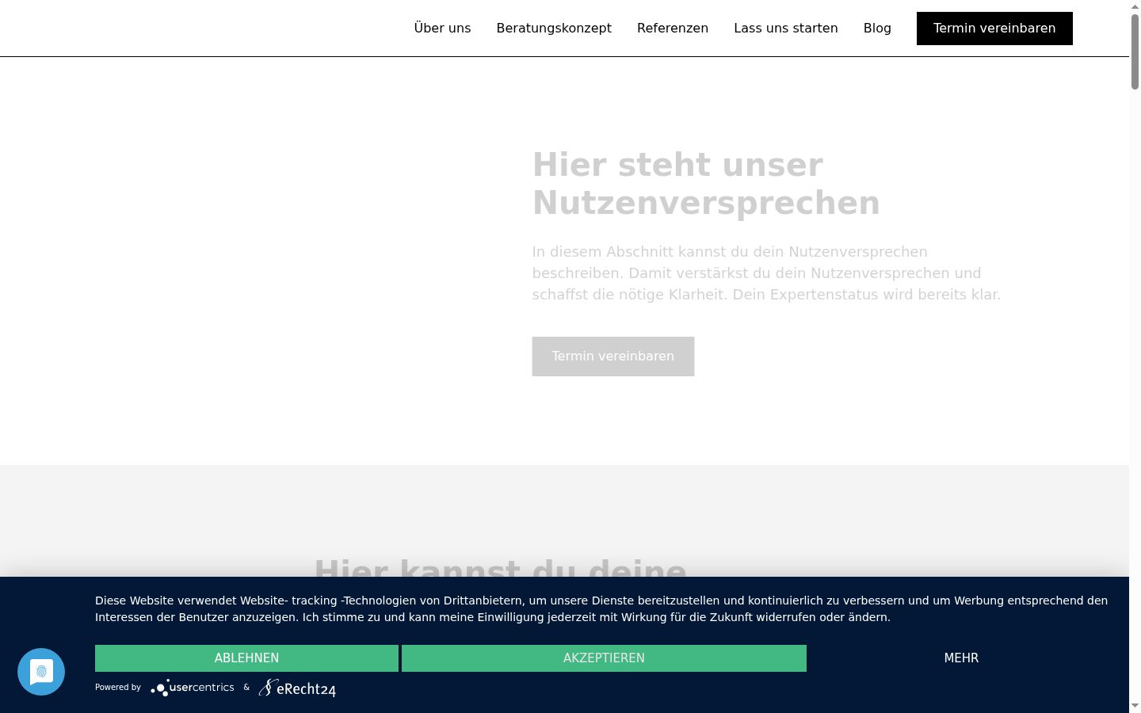Accept cookies with AKZEPTIEREN button
This screenshot has height=713, width=1141.
[x=604, y=658]
